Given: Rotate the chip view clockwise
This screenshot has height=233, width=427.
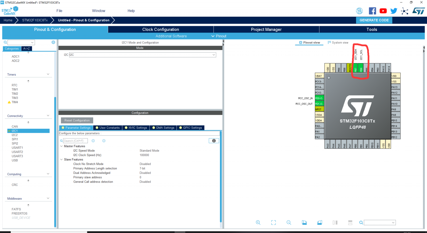Looking at the screenshot, I should click(304, 222).
